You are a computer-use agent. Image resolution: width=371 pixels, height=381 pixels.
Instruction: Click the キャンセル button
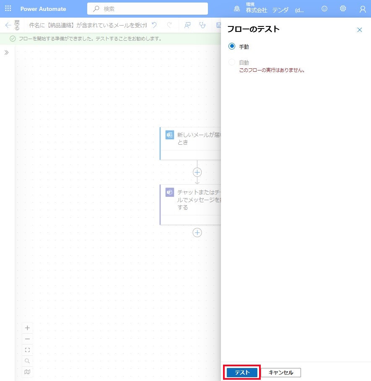click(281, 372)
